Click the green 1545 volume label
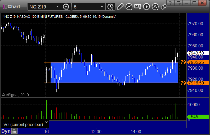Image resolution: width=210 pixels, height=135 pixels. (198, 117)
